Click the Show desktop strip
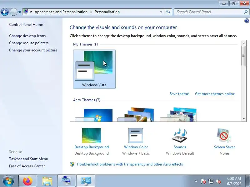 coord(248,181)
